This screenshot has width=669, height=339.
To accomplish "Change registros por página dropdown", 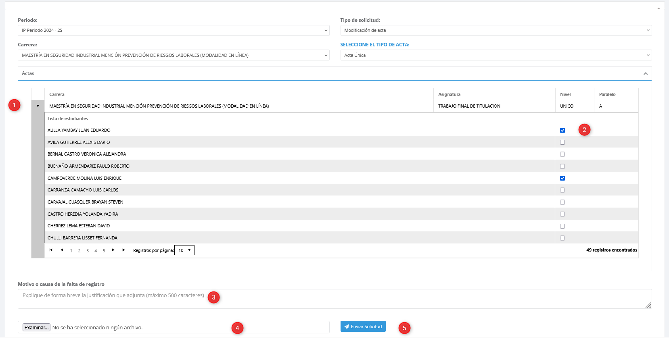I will pyautogui.click(x=184, y=250).
